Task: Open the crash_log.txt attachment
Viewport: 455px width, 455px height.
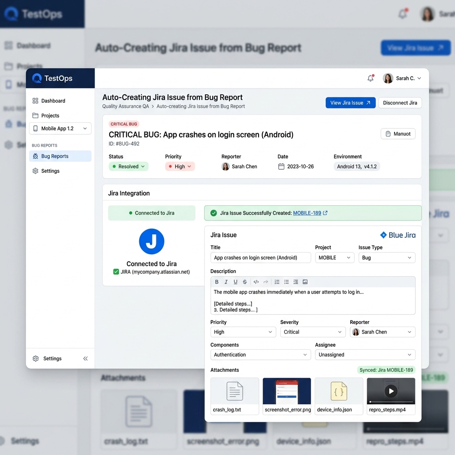Action: (235, 396)
